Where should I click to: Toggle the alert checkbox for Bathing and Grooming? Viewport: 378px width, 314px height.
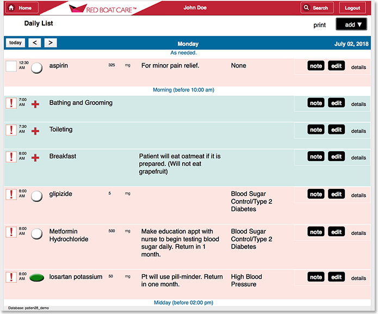point(11,103)
